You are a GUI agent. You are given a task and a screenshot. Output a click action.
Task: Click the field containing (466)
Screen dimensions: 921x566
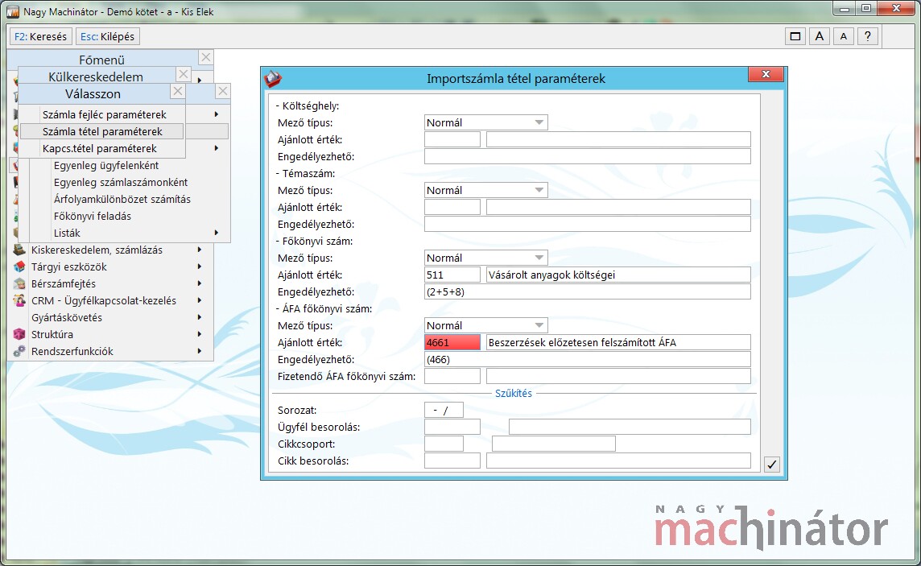pyautogui.click(x=588, y=359)
